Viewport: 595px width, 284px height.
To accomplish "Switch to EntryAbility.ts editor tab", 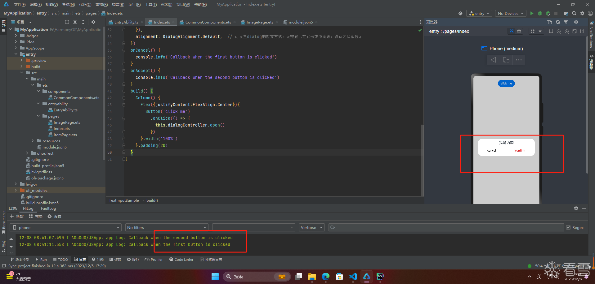I will pyautogui.click(x=126, y=22).
